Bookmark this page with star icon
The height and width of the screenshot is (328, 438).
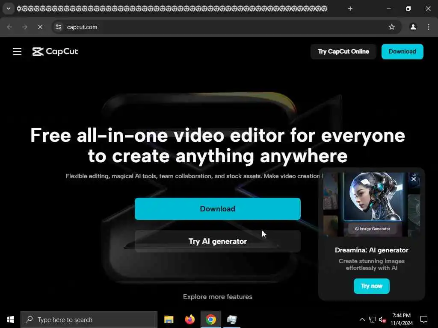(x=392, y=27)
